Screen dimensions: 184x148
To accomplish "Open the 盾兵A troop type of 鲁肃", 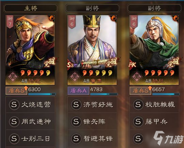I will [x=78, y=91].
